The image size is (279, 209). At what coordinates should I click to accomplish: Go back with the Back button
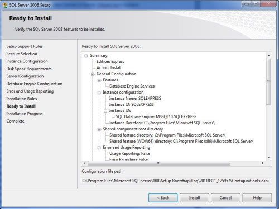click(163, 198)
